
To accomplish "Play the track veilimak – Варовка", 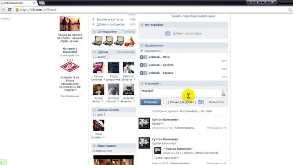I will coord(141,73).
